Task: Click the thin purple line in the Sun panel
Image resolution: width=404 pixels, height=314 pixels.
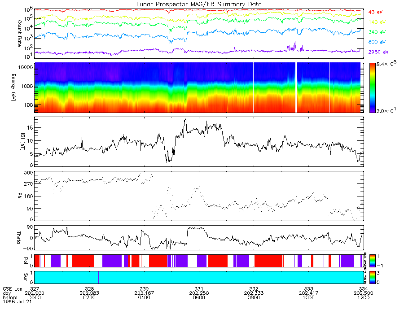Action: point(98,277)
